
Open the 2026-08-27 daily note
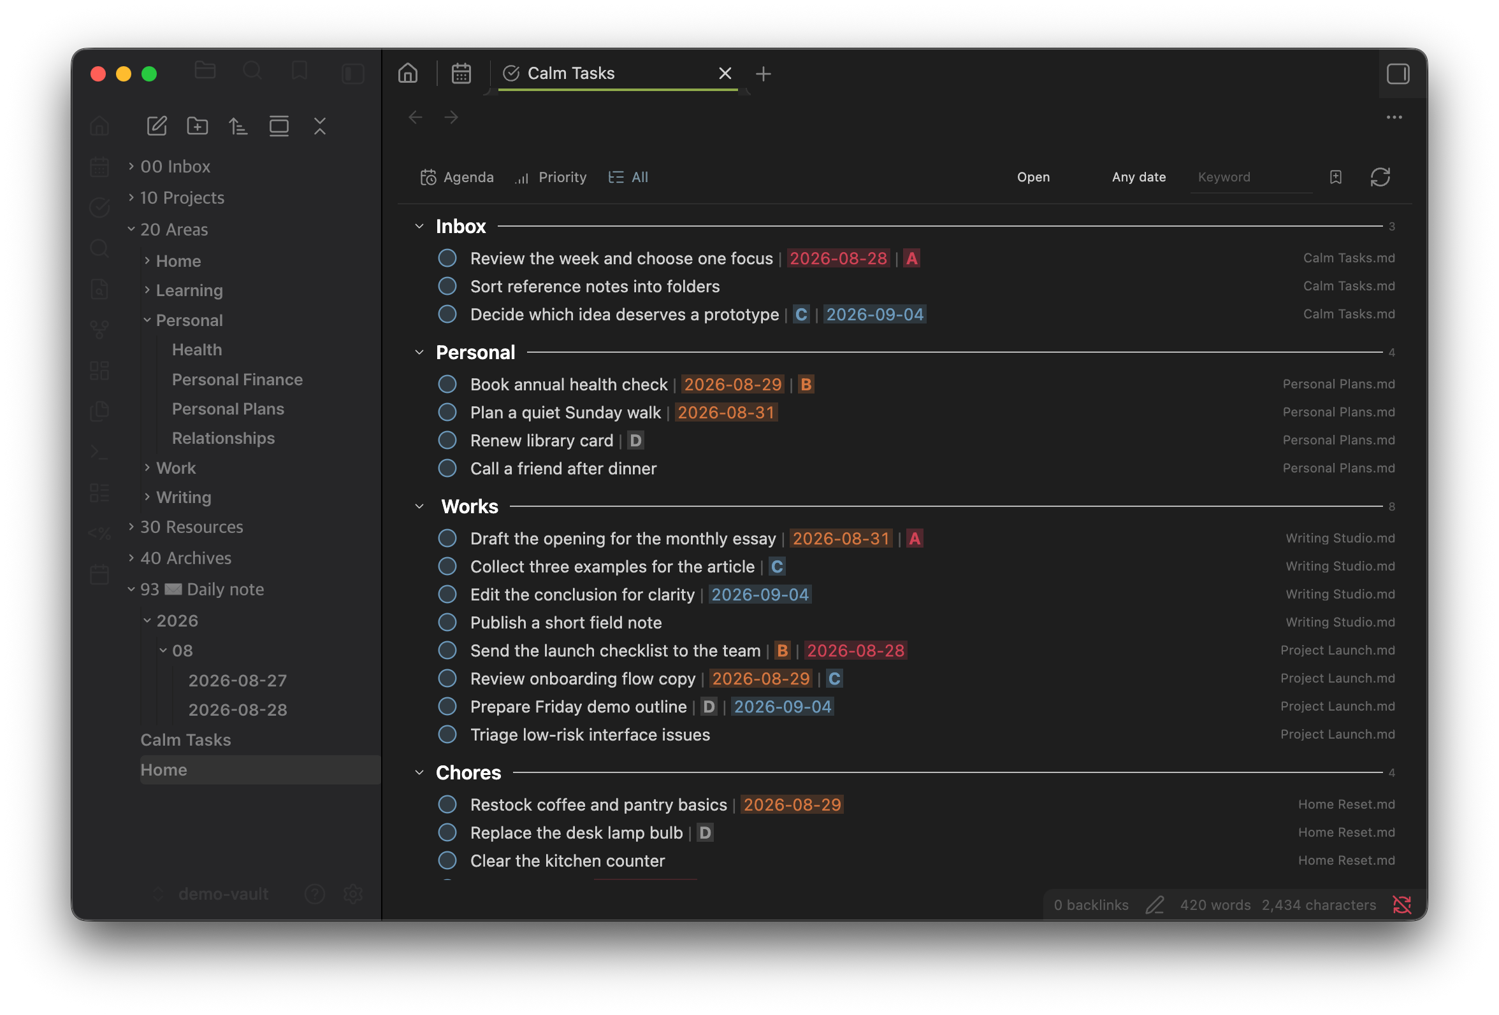[237, 681]
